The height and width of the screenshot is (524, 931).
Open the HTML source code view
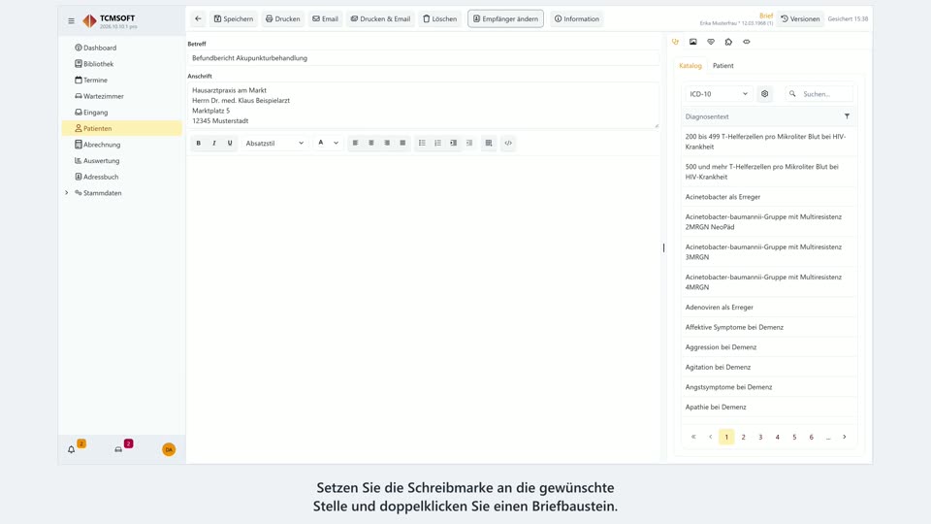coord(508,144)
